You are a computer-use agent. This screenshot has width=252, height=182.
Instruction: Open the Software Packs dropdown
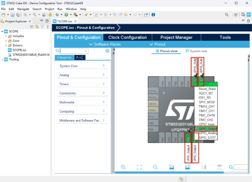tap(105, 44)
